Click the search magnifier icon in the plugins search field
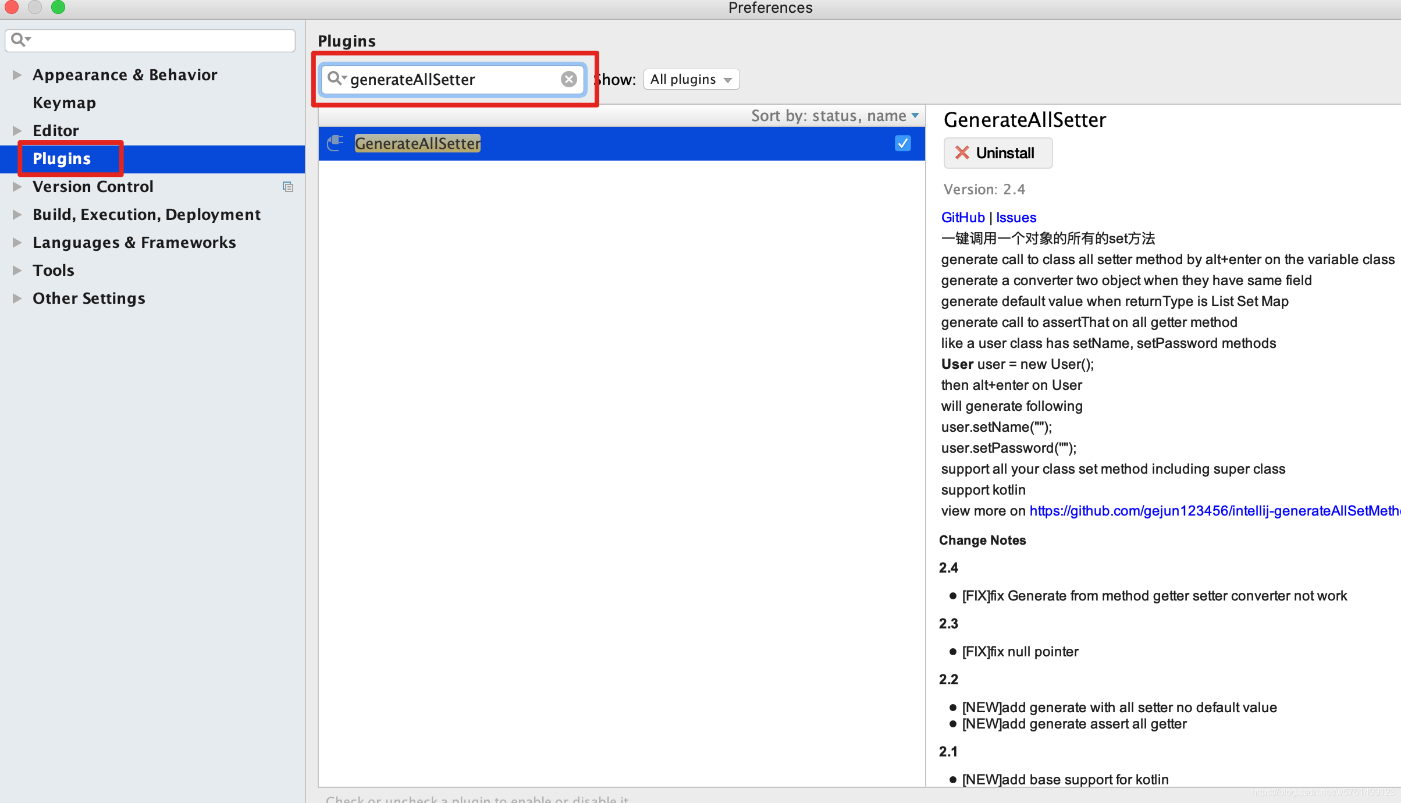The width and height of the screenshot is (1401, 803). pos(336,79)
